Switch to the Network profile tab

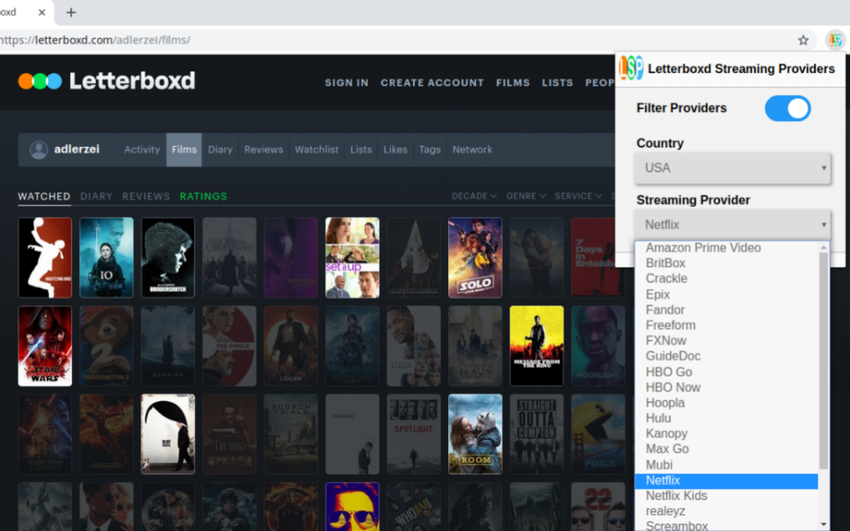tap(472, 150)
